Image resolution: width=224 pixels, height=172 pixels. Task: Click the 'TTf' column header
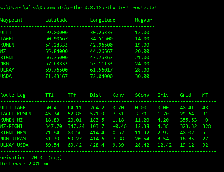click(72, 95)
